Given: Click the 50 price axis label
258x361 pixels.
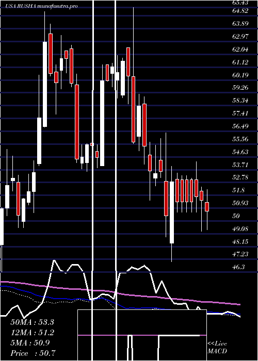Looking at the screenshot, I should click(x=236, y=216).
